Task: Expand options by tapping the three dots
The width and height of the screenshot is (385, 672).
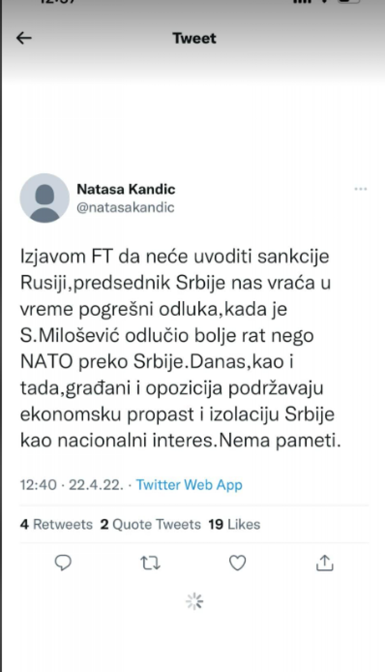Action: pyautogui.click(x=360, y=188)
